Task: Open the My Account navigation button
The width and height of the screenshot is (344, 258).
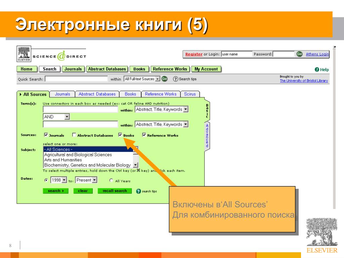Action: [206, 69]
